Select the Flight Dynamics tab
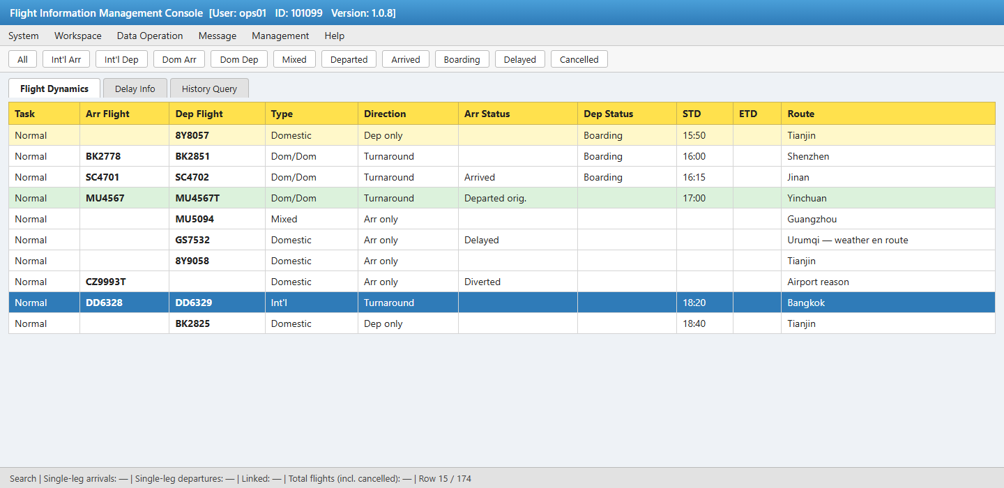Viewport: 1004px width, 488px height. [x=54, y=89]
